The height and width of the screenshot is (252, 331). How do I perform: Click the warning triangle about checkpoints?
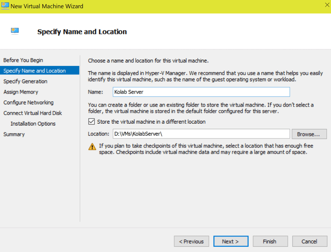click(x=92, y=146)
